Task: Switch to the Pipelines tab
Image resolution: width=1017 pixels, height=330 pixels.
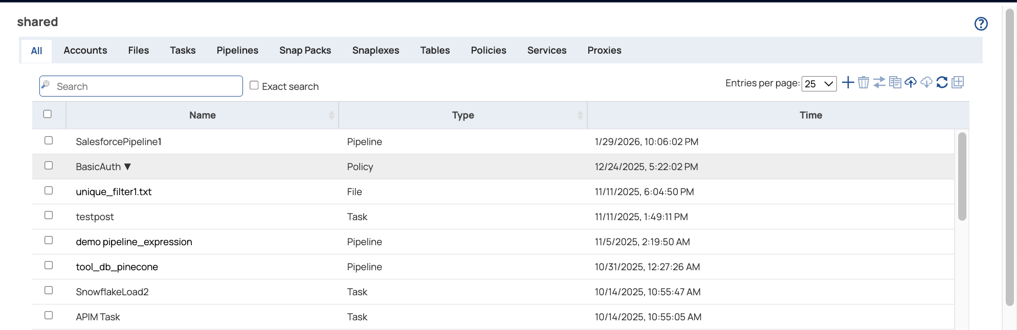Action: click(237, 51)
